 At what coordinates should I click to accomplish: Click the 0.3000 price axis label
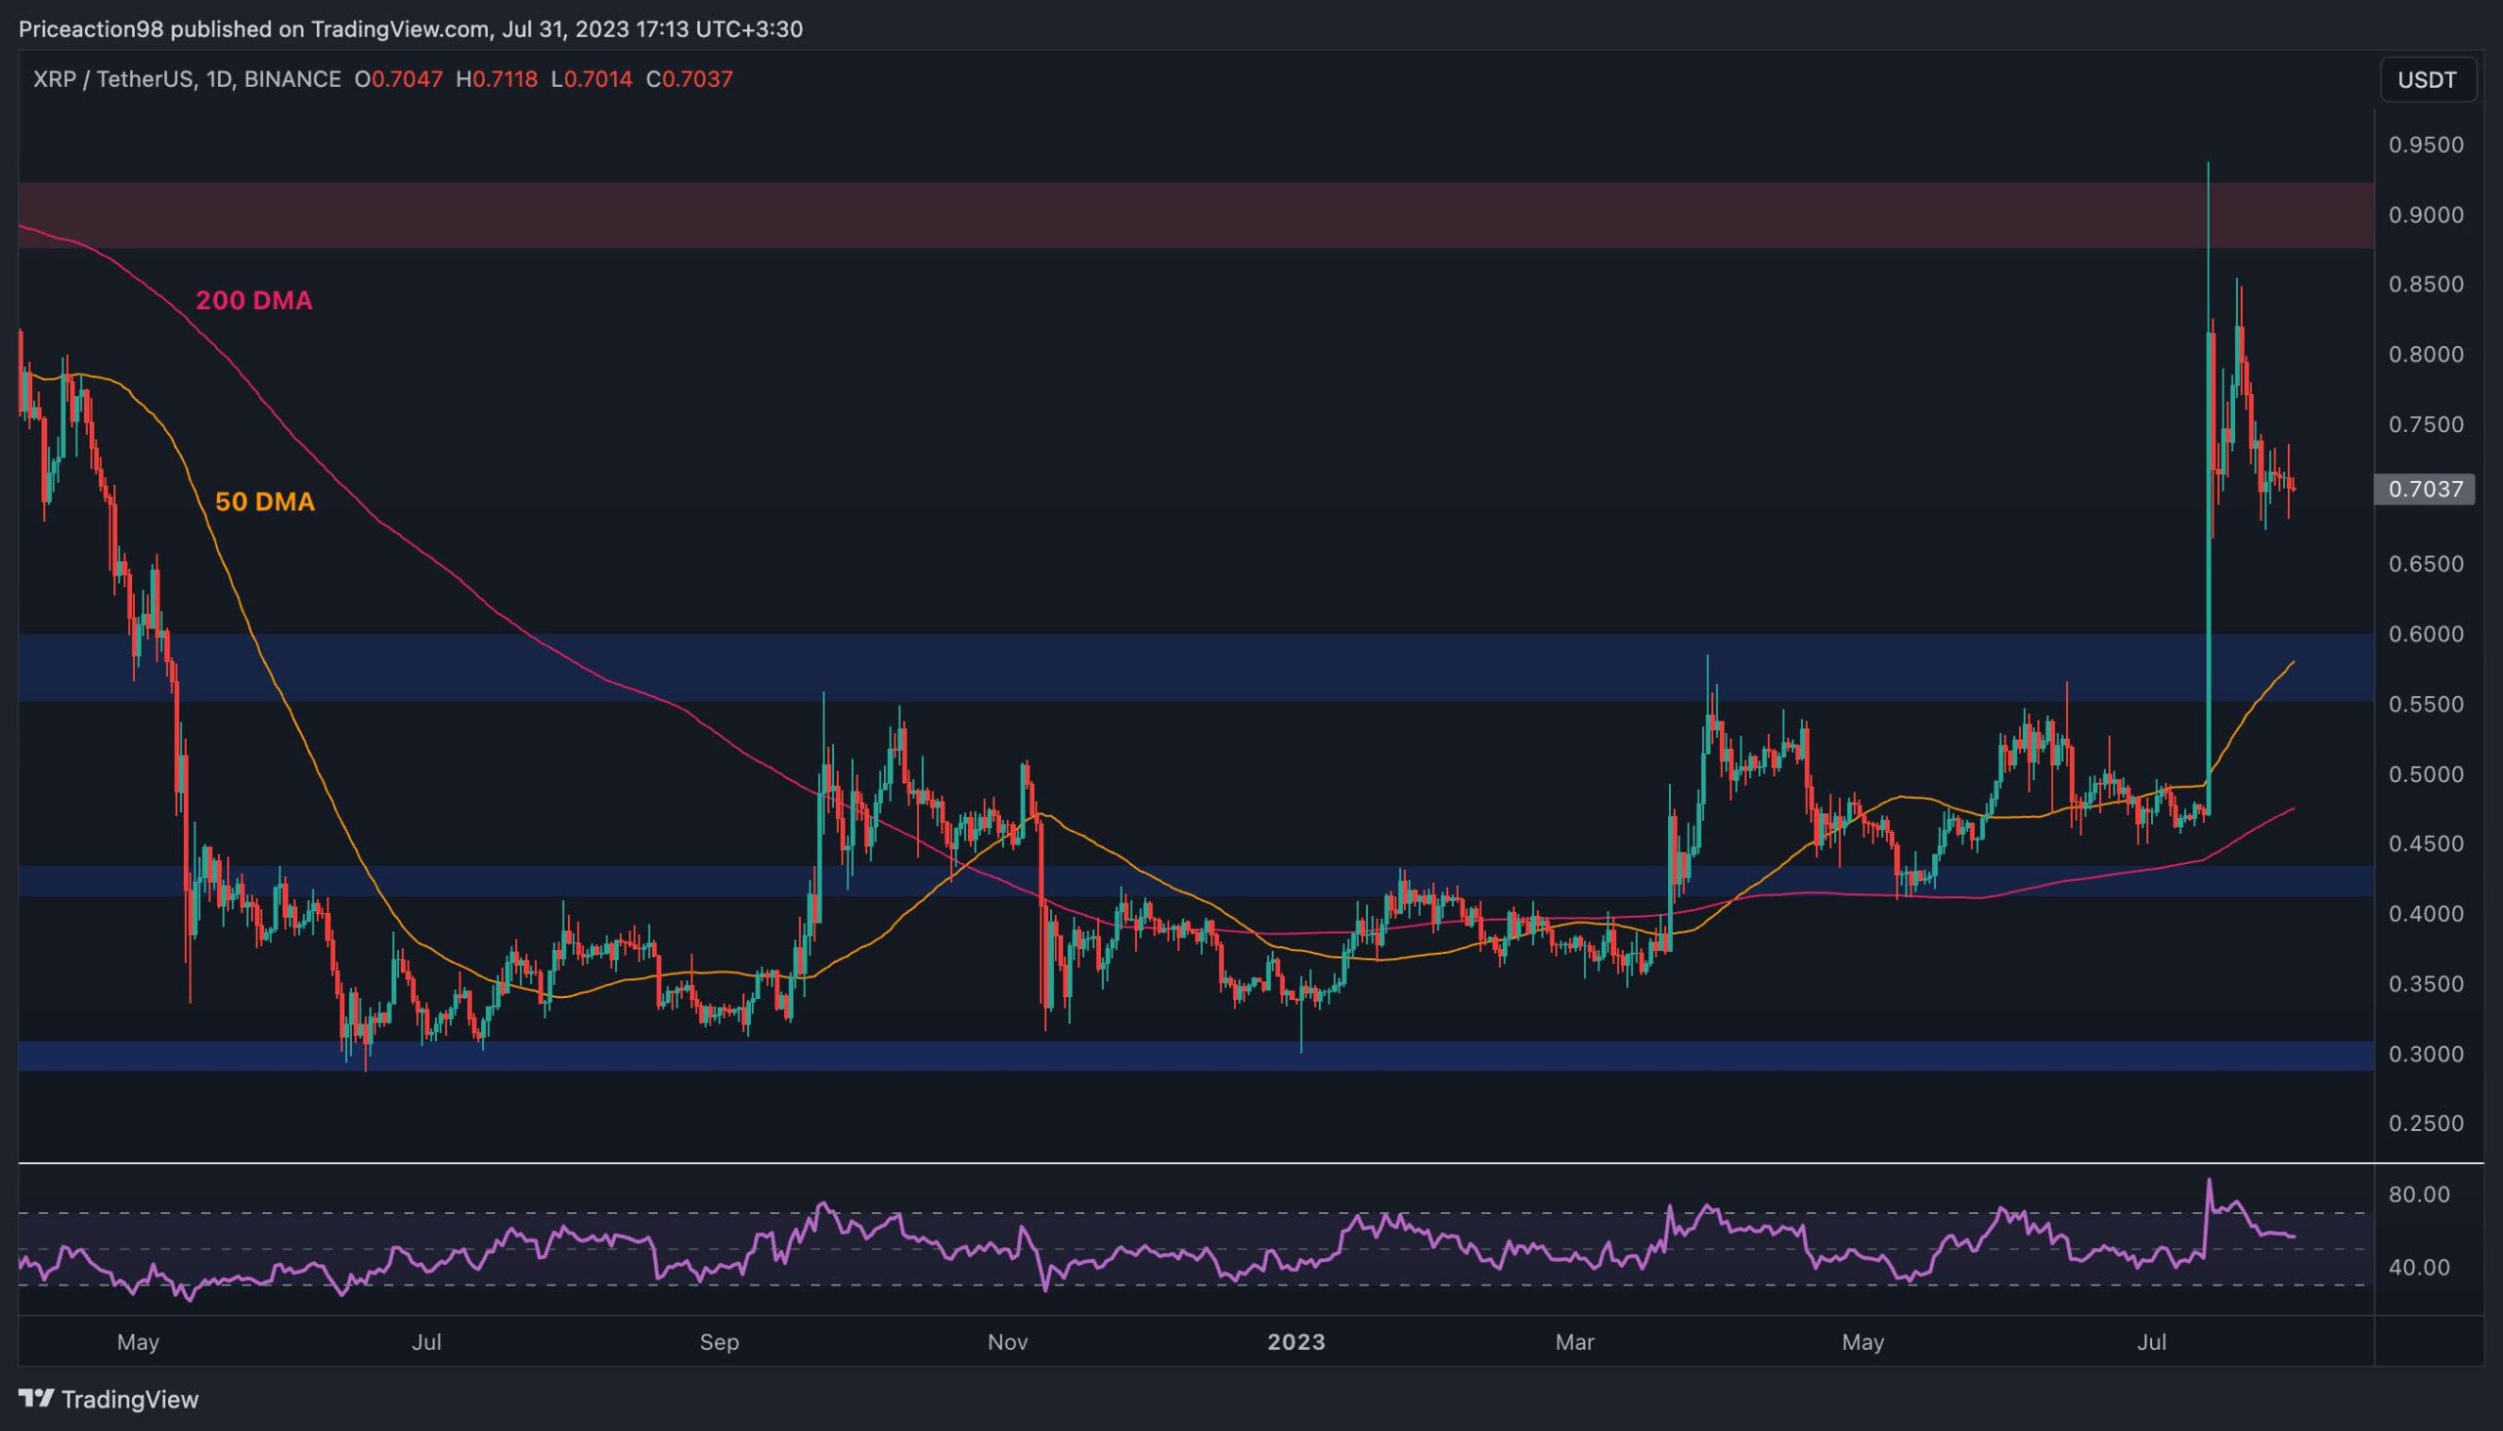(2427, 1054)
